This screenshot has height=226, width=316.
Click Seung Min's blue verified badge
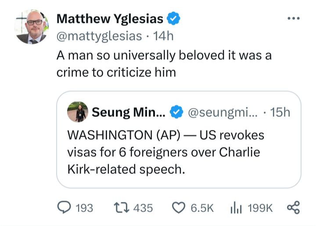[x=176, y=112]
